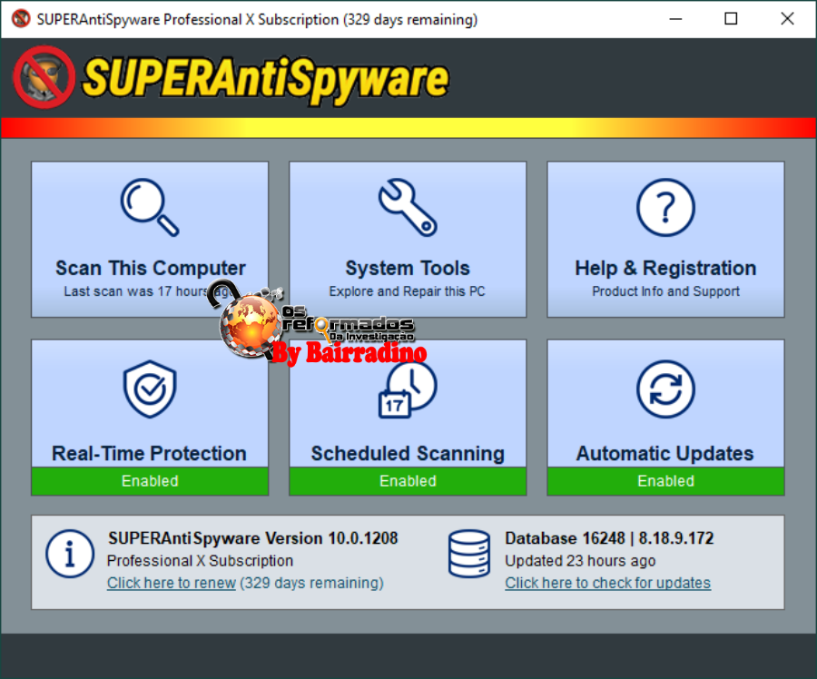Click the 'Click here to renew' link
The width and height of the screenshot is (817, 679).
[x=172, y=583]
